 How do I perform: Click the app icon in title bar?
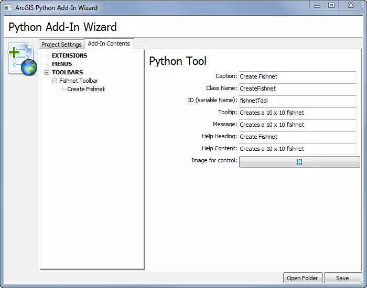point(8,8)
